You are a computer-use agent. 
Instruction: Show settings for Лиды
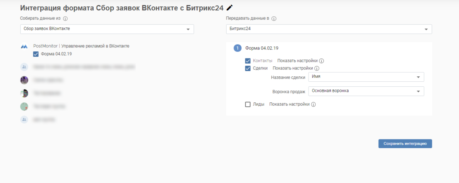290,105
